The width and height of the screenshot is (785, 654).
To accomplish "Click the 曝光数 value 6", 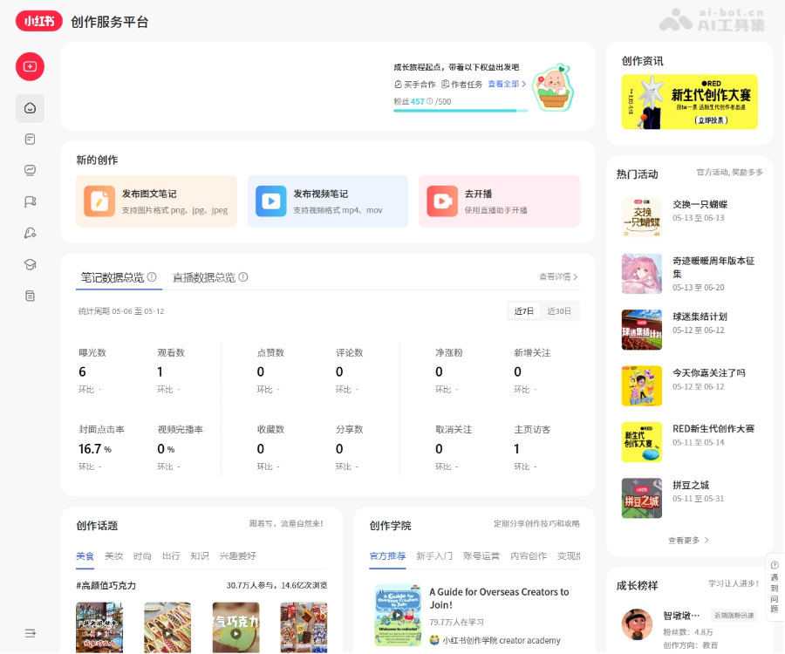I will pyautogui.click(x=82, y=371).
